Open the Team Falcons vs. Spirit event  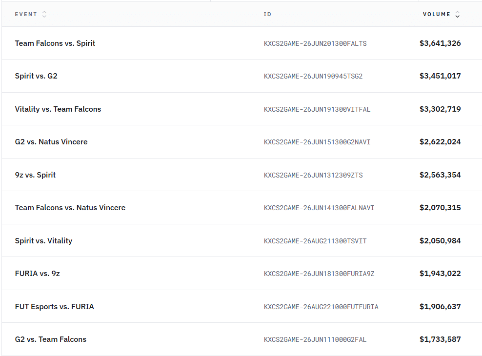click(x=55, y=43)
